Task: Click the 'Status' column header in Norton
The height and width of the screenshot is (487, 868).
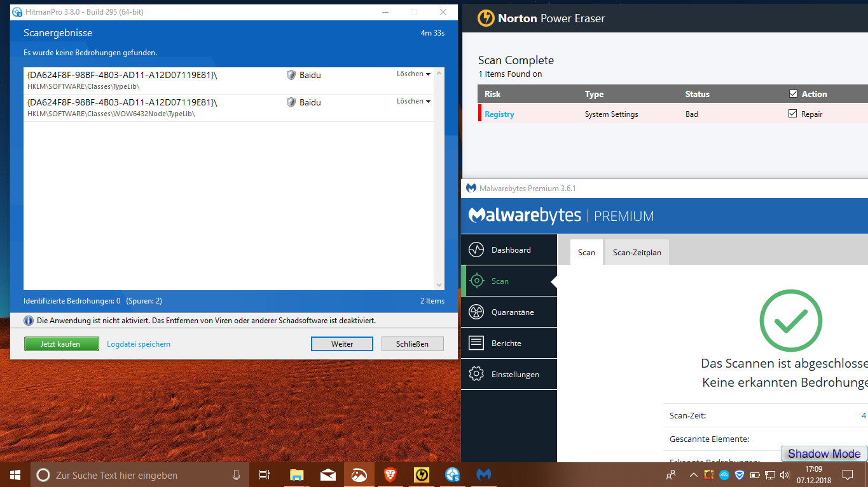Action: (697, 94)
